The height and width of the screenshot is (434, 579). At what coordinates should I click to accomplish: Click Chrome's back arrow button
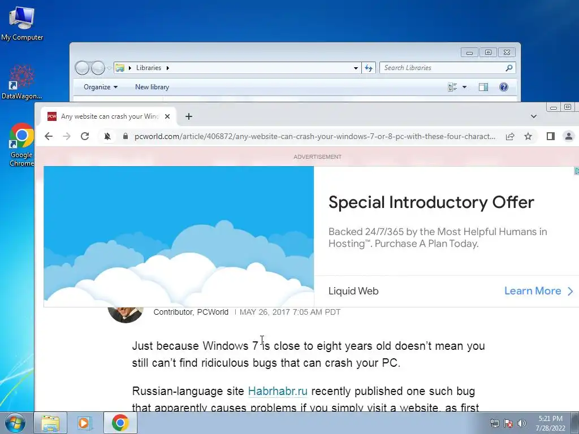click(x=49, y=136)
